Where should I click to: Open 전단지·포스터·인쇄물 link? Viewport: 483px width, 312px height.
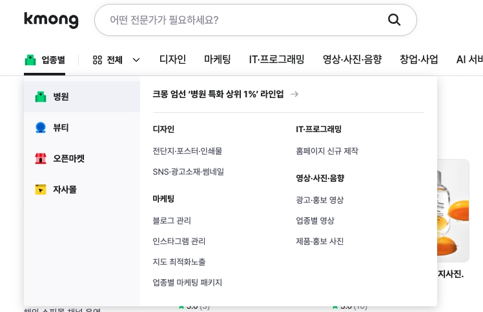coord(187,151)
